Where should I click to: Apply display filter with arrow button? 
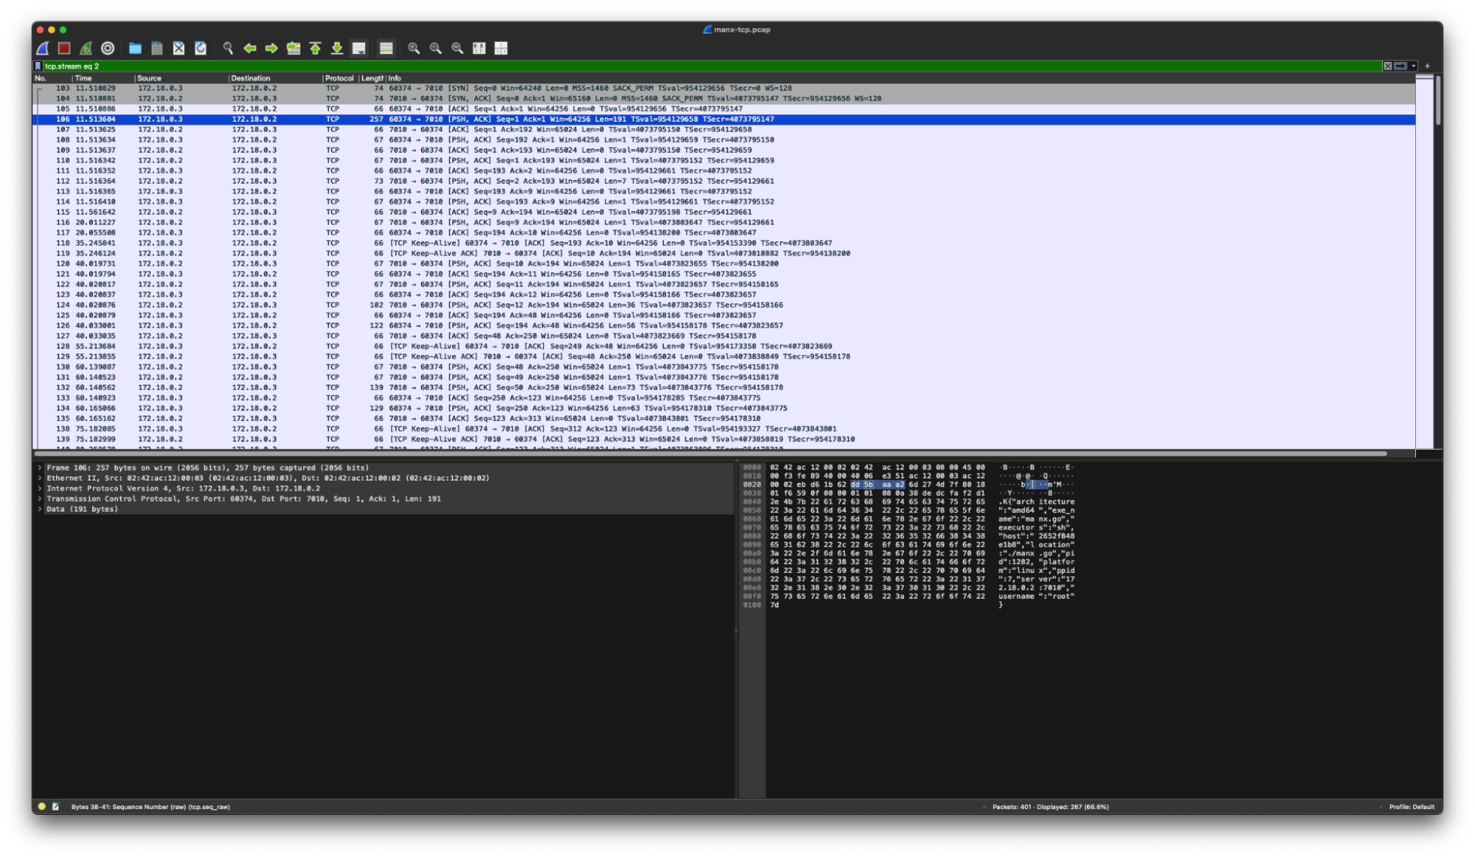(1400, 66)
